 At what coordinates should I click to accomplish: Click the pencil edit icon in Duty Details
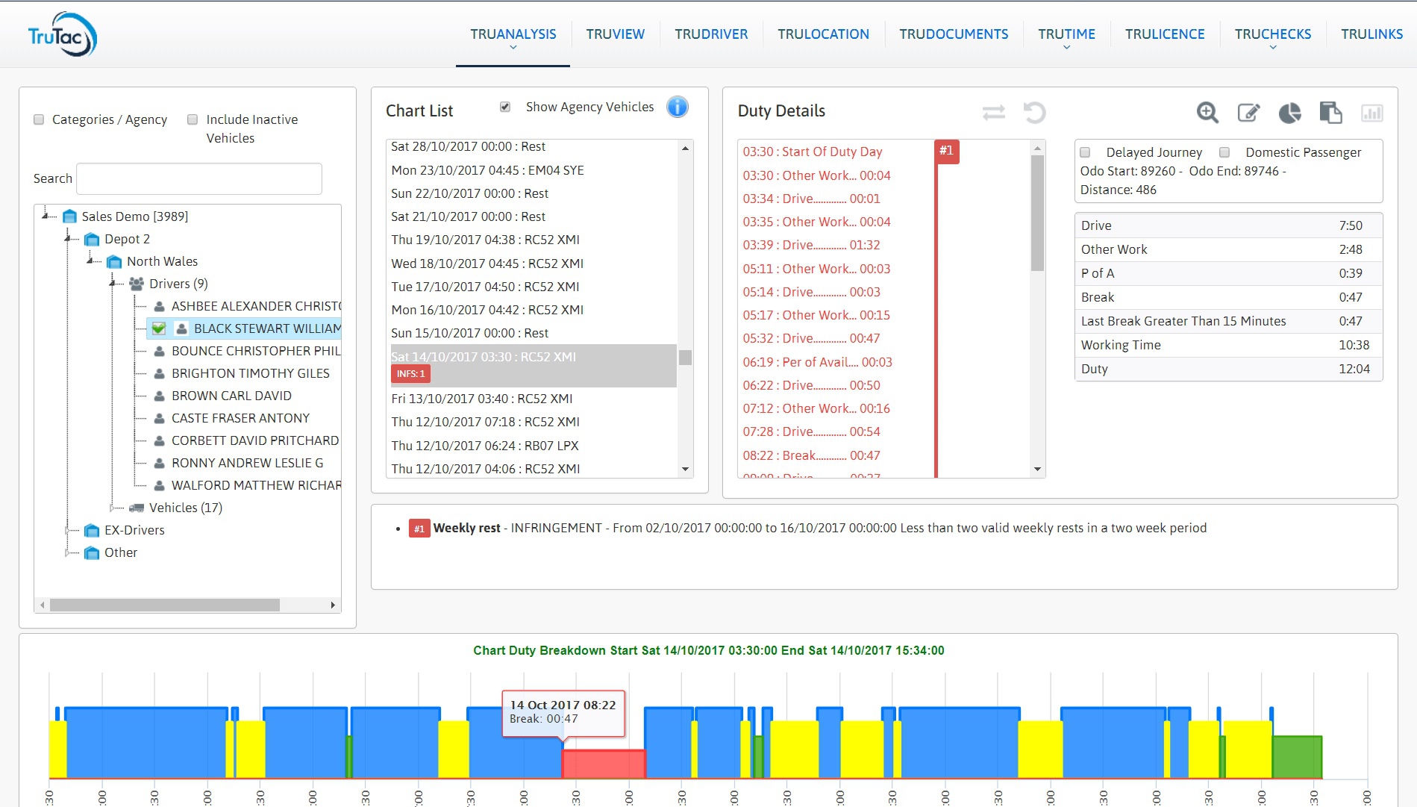pos(1248,113)
